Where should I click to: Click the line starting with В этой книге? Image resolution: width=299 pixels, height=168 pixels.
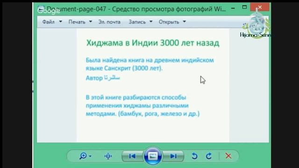click(136, 98)
